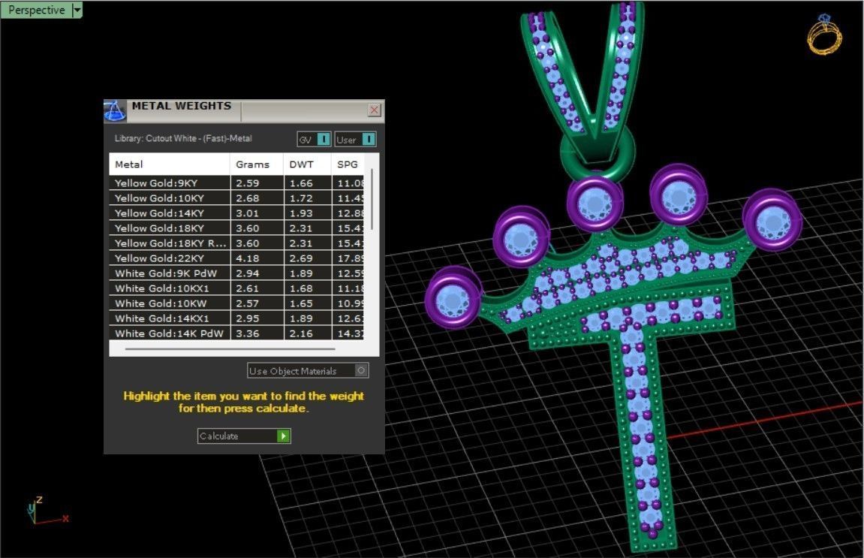The image size is (864, 558).
Task: Click the gold ring icon in corner
Action: (x=824, y=35)
